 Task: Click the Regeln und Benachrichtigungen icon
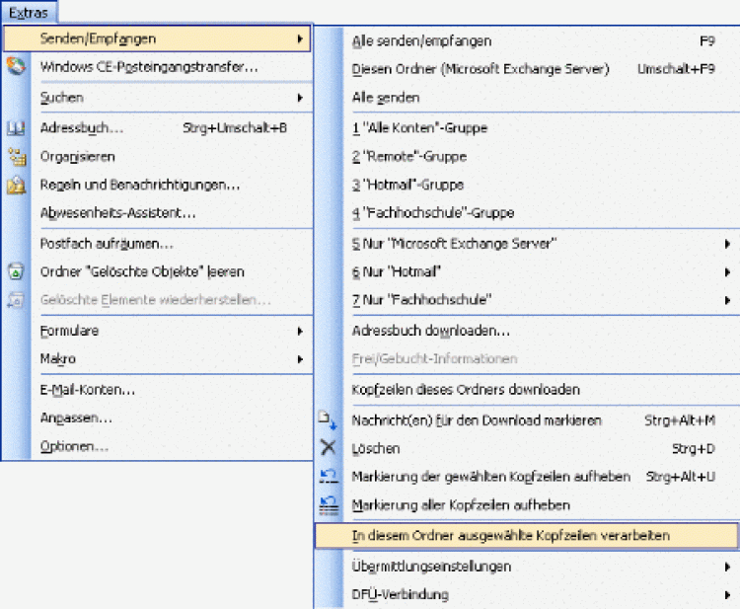(x=16, y=185)
